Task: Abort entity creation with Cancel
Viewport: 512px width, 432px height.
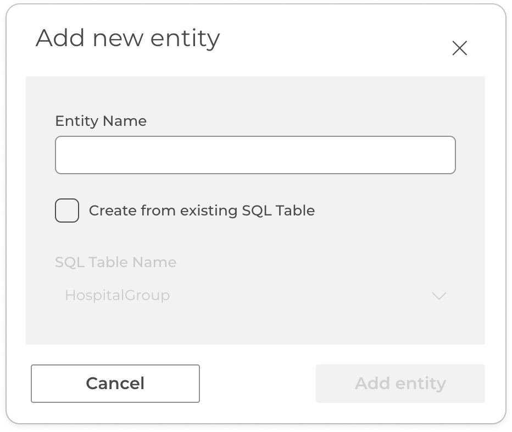Action: [x=115, y=383]
